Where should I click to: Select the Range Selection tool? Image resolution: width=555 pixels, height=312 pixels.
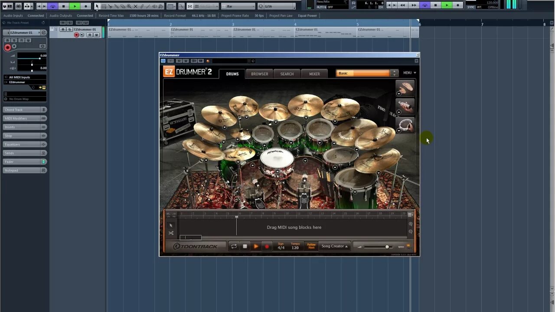pos(104,6)
